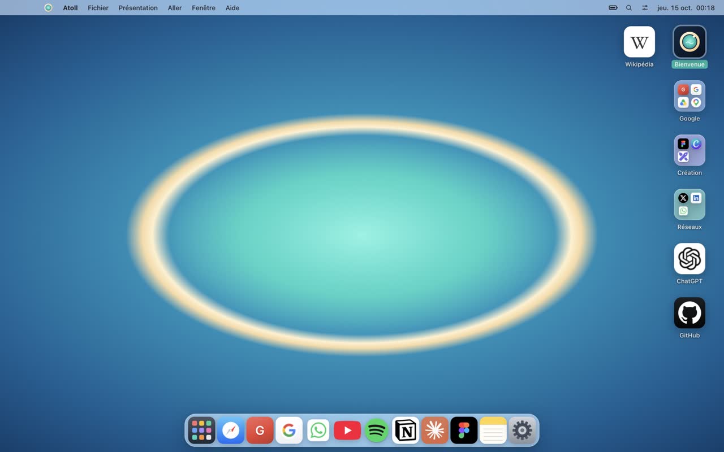Expand the Création folder on the desktop
This screenshot has height=452, width=724.
(x=689, y=150)
